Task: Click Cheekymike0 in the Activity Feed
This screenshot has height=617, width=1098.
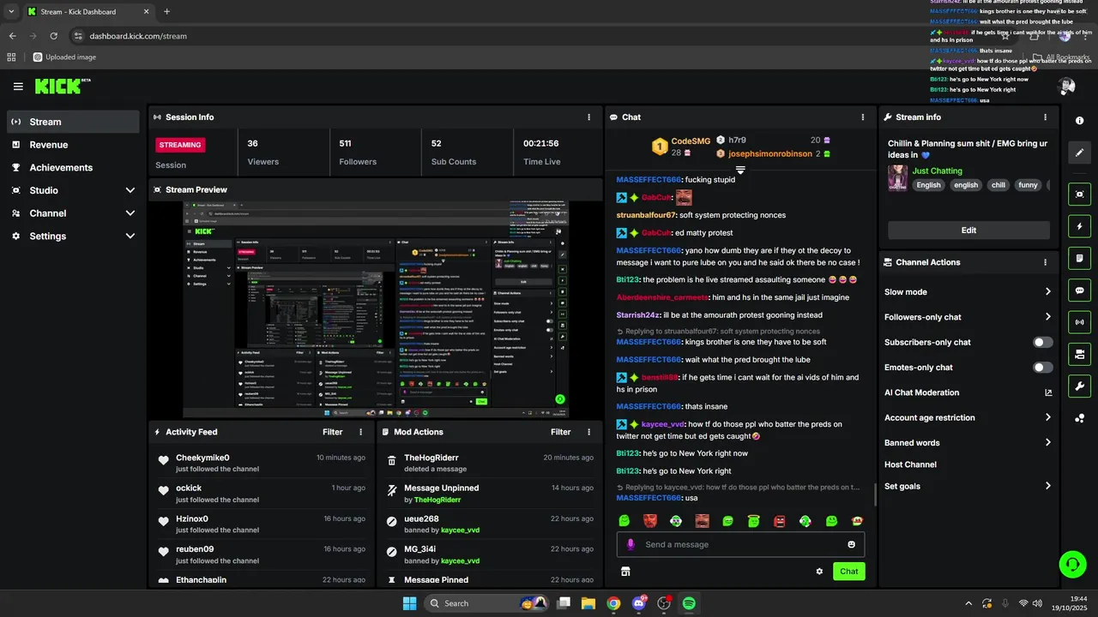Action: tap(202, 458)
